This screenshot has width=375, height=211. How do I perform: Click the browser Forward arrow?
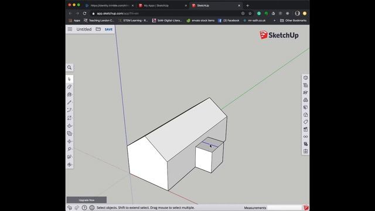77,13
